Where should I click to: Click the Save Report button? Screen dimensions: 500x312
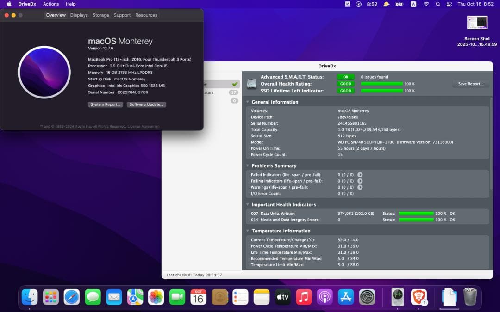(x=470, y=84)
